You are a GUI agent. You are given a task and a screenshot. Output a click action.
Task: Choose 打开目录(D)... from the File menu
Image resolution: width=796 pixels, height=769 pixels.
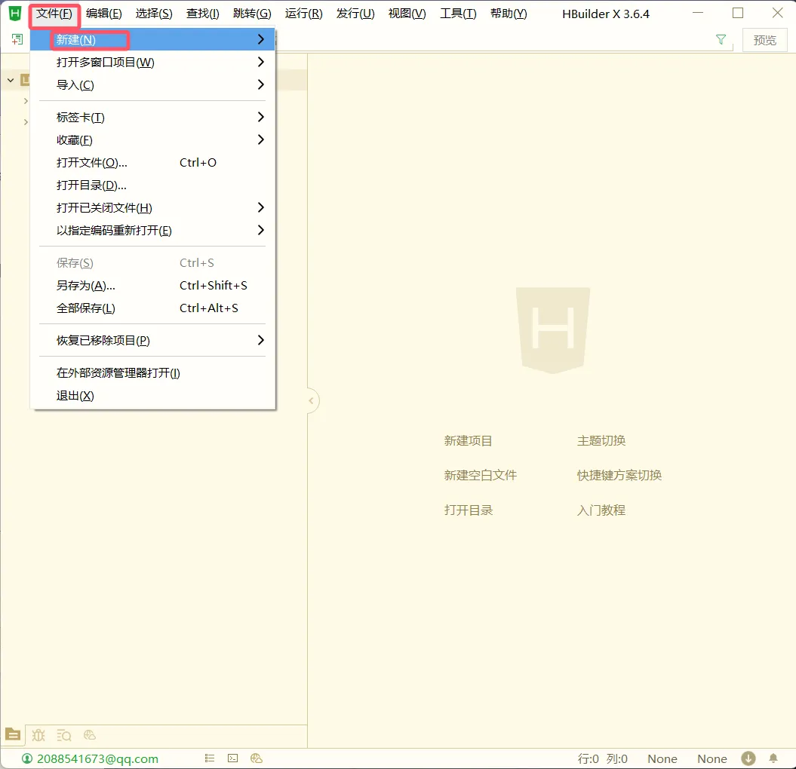[152, 185]
